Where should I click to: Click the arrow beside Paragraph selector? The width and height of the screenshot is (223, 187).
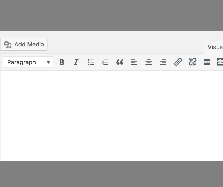click(x=48, y=62)
